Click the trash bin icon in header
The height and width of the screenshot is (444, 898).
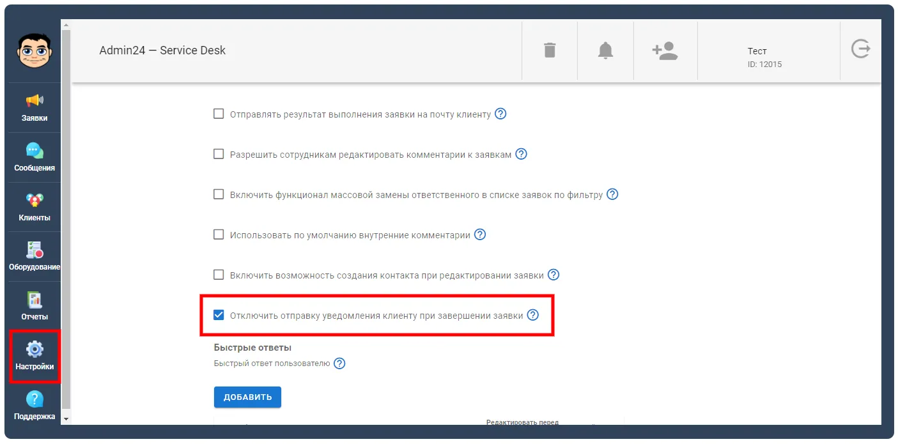click(x=550, y=50)
